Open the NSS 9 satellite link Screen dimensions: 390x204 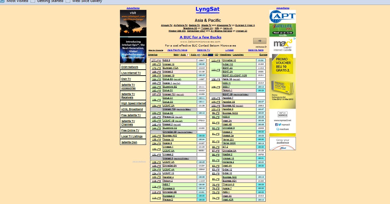click(166, 60)
